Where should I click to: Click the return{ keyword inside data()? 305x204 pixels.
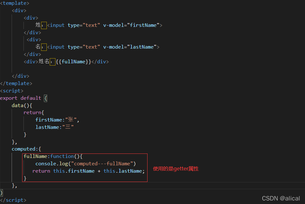32,113
